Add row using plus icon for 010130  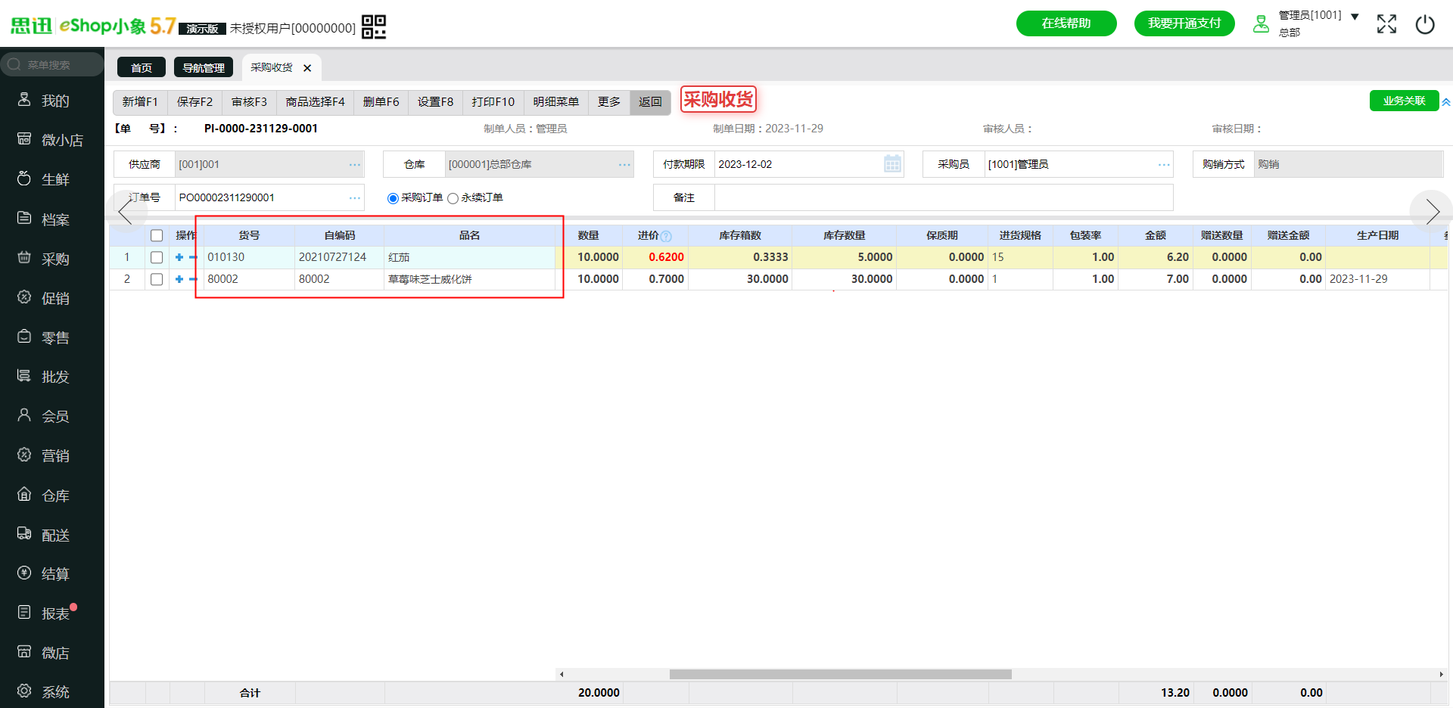(x=179, y=257)
